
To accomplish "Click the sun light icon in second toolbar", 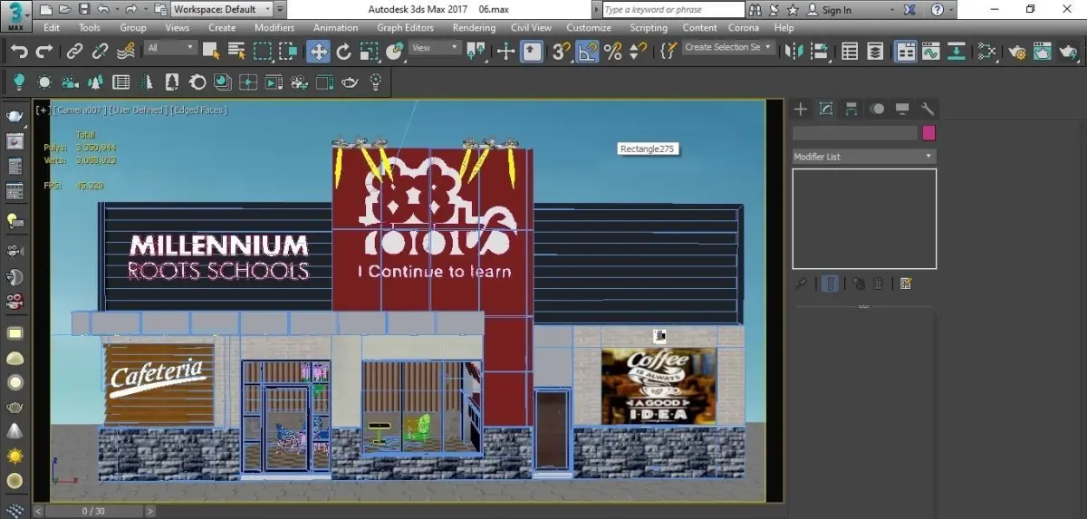I will (x=44, y=82).
